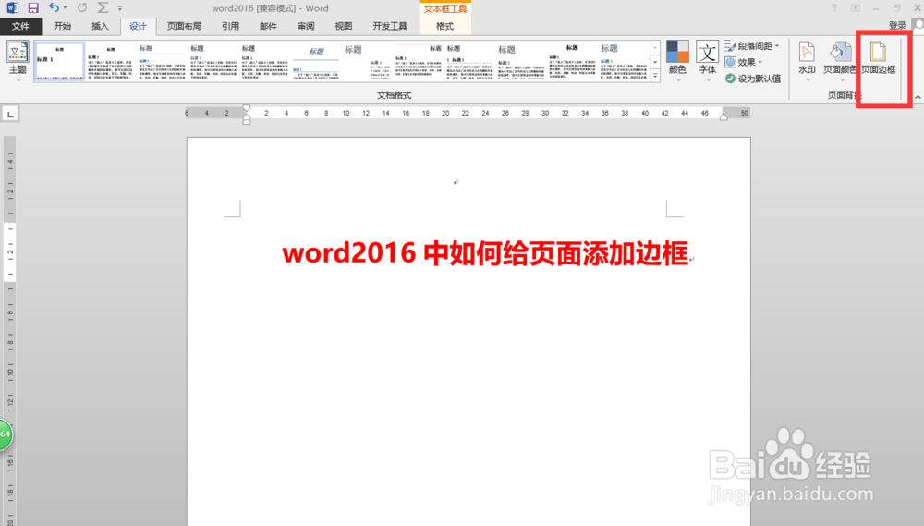
Task: Select the italic 标题 style set thumbnail
Action: [316, 61]
